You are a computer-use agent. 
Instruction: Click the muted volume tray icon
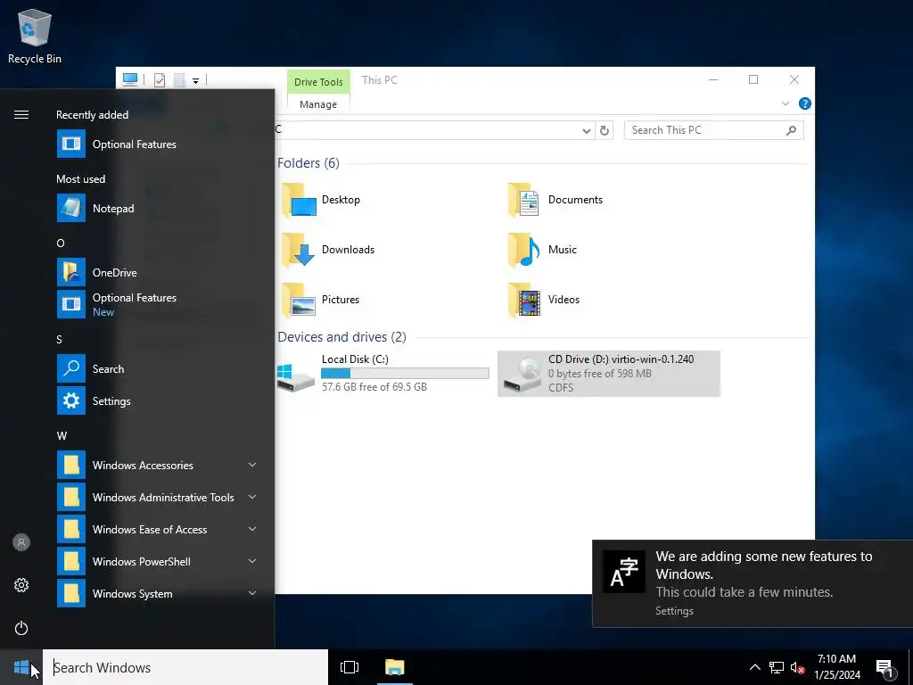797,667
